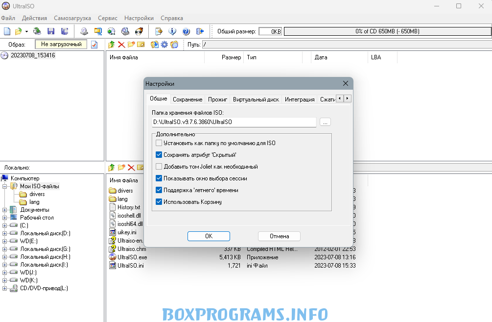Click the Add files toolbar icon
This screenshot has width=492, height=322.
click(x=159, y=31)
